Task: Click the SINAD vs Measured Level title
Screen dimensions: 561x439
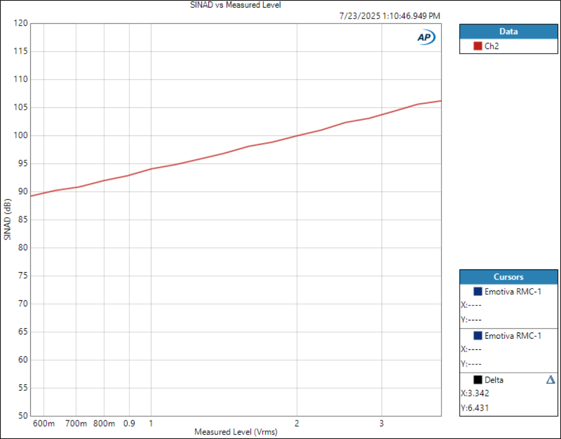Action: [x=235, y=5]
